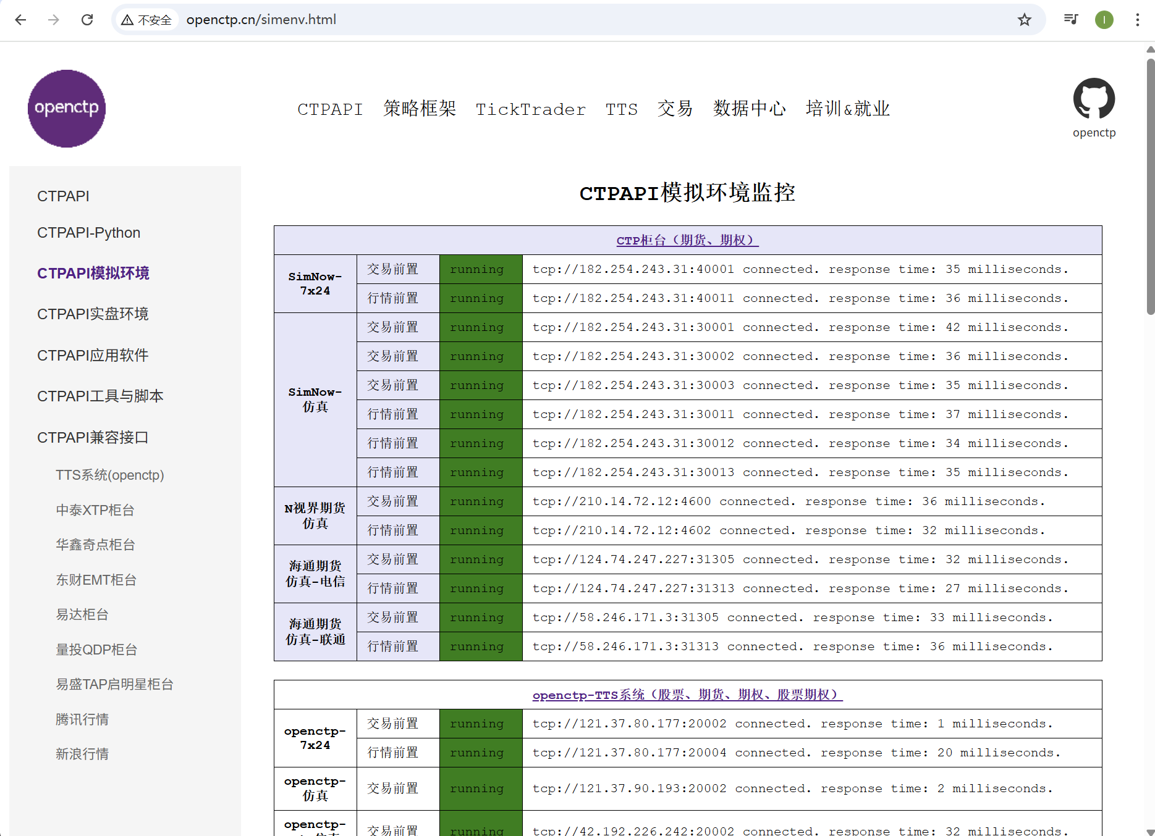Image resolution: width=1155 pixels, height=836 pixels.
Task: Select CTPAPI应用软件 in sidebar
Action: point(93,356)
